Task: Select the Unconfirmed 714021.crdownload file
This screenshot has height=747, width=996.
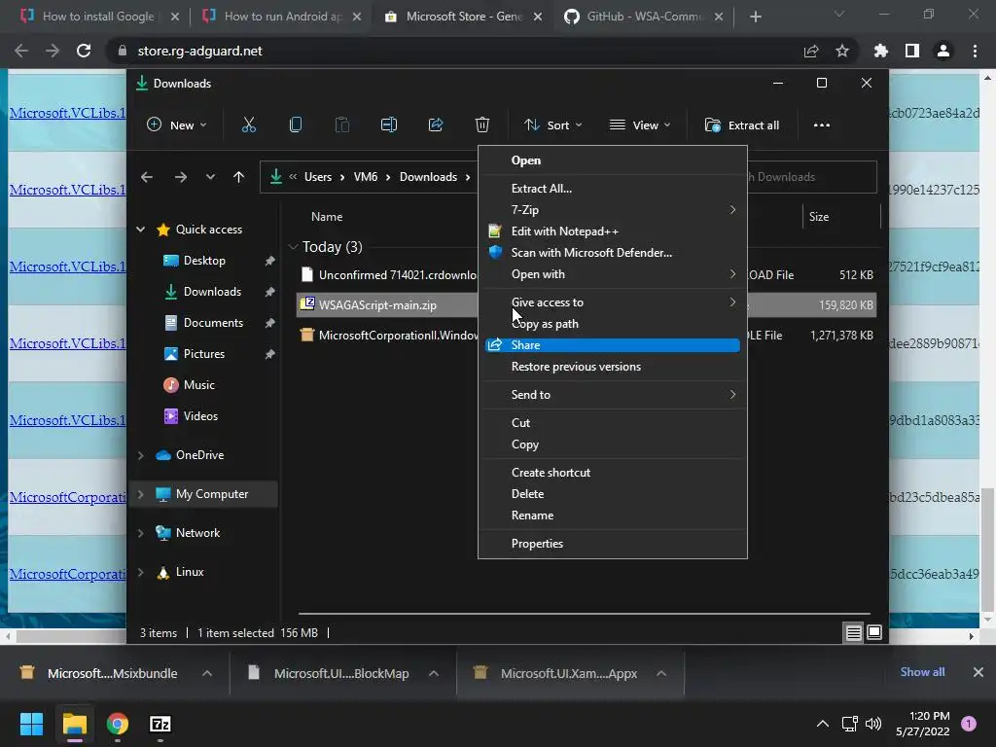Action: [387, 275]
